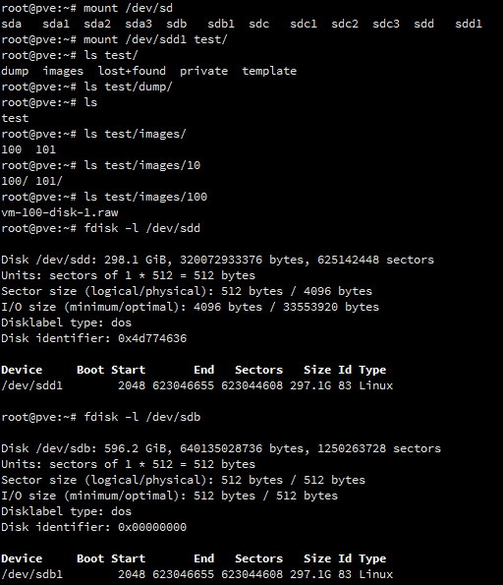Click disk identifier 0x4d774636
Image resolution: width=503 pixels, height=585 pixels.
click(152, 338)
